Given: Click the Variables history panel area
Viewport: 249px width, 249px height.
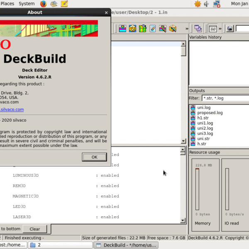Looking at the screenshot, I should point(219,63).
